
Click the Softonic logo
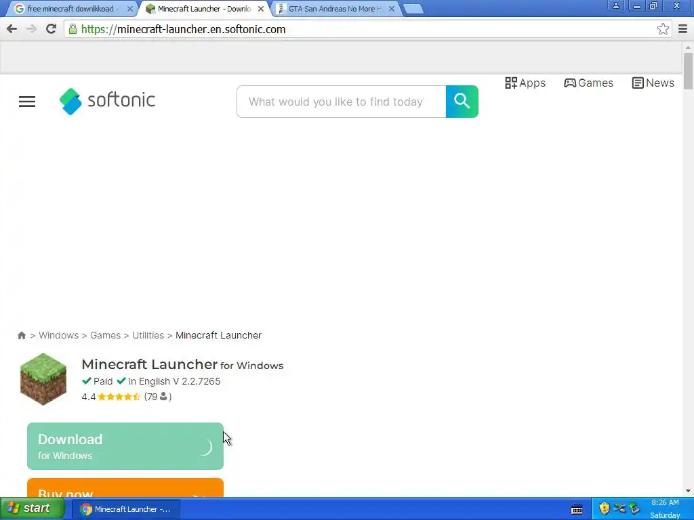pyautogui.click(x=107, y=101)
